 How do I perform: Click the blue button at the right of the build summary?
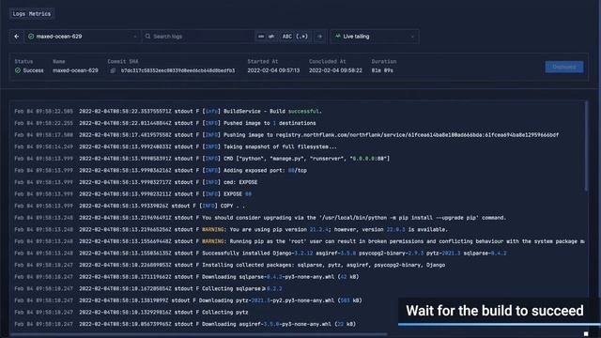click(564, 67)
